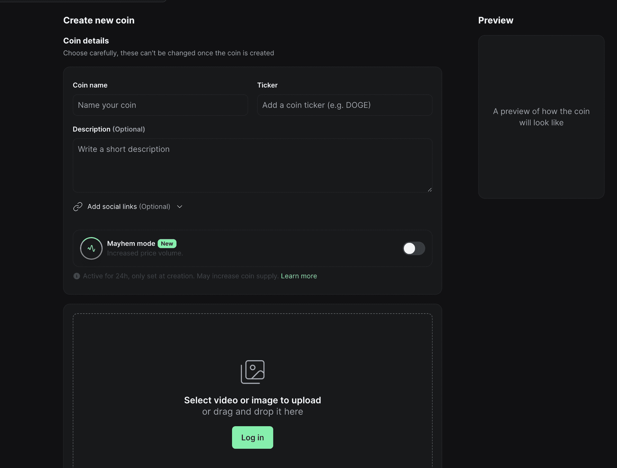Click the description resize handle
This screenshot has height=468, width=617.
coord(430,189)
